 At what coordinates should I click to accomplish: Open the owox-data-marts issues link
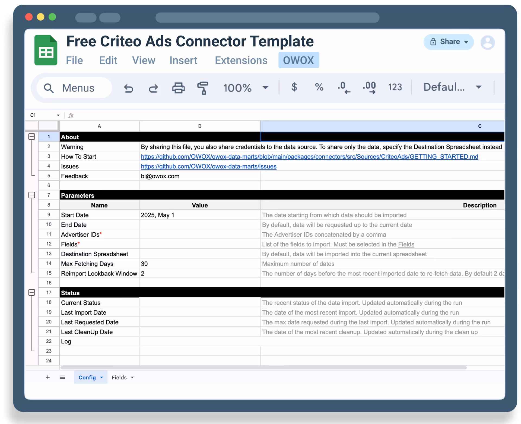(208, 166)
